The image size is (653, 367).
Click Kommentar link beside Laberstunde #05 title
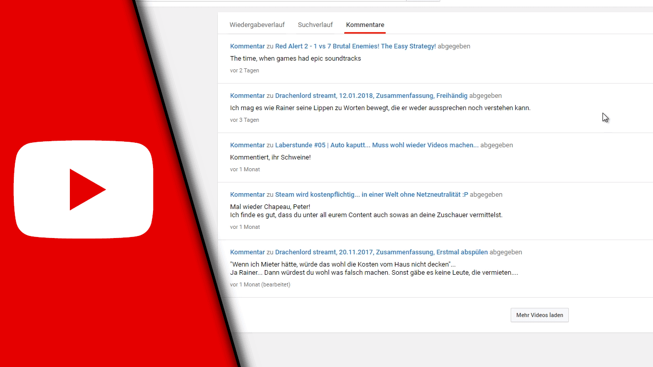click(247, 145)
